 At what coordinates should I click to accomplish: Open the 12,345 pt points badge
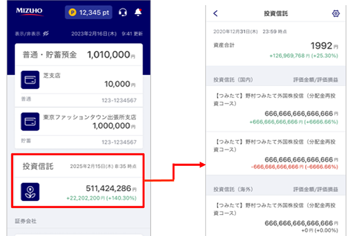click(x=88, y=12)
